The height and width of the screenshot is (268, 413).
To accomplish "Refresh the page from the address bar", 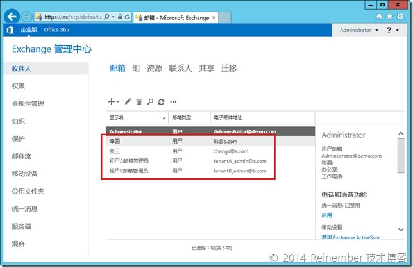I will point(127,17).
